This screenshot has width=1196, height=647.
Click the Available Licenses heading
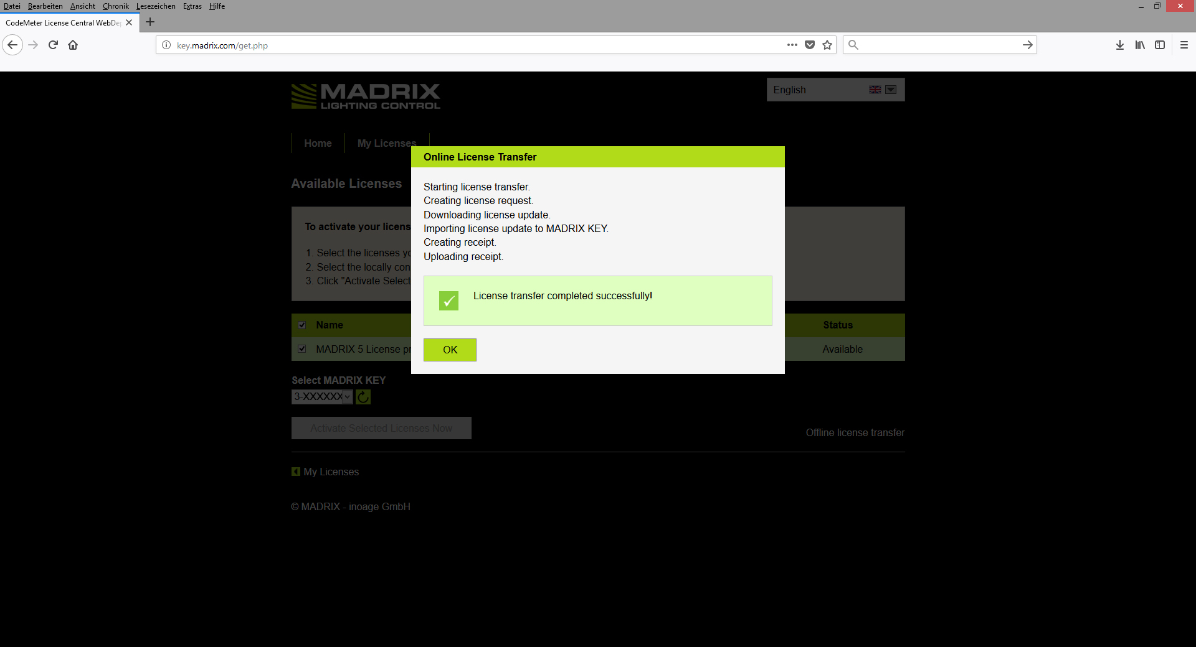[346, 184]
